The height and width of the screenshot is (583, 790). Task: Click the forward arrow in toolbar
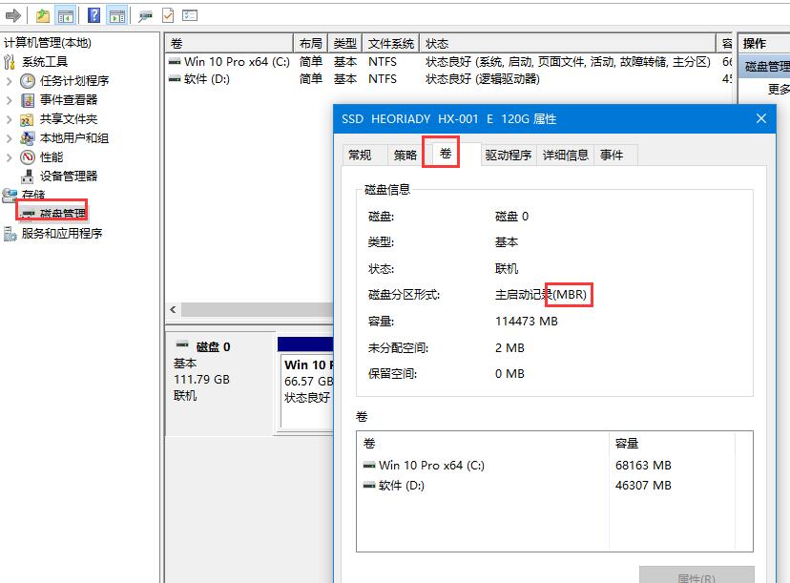click(x=13, y=15)
